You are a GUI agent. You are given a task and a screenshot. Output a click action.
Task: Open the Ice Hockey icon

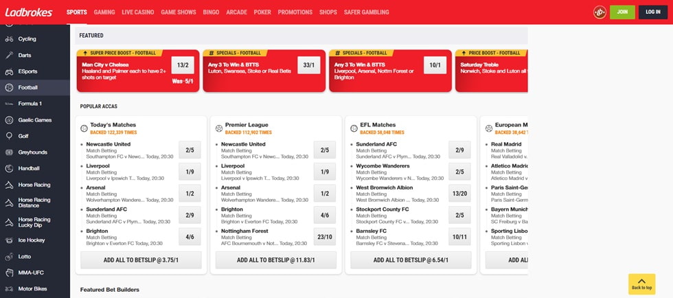pyautogui.click(x=9, y=240)
